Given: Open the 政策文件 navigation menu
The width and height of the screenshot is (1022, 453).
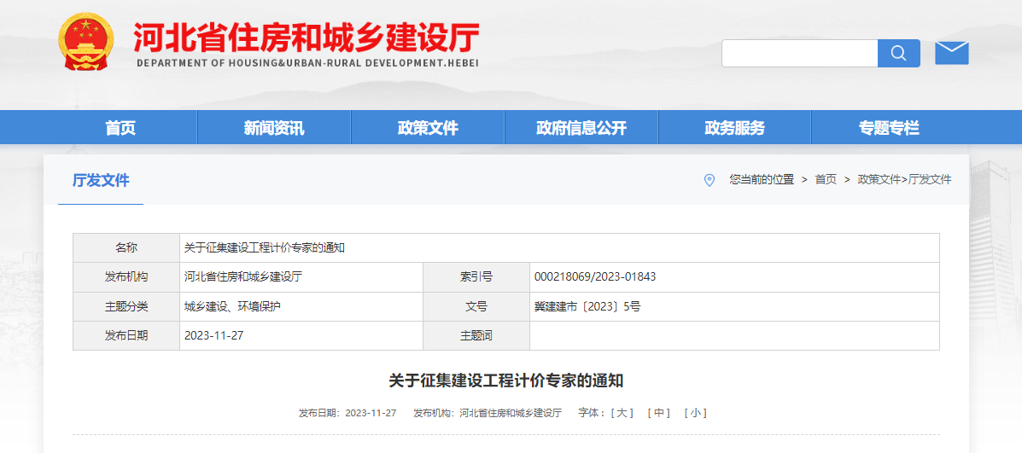Looking at the screenshot, I should pos(428,128).
